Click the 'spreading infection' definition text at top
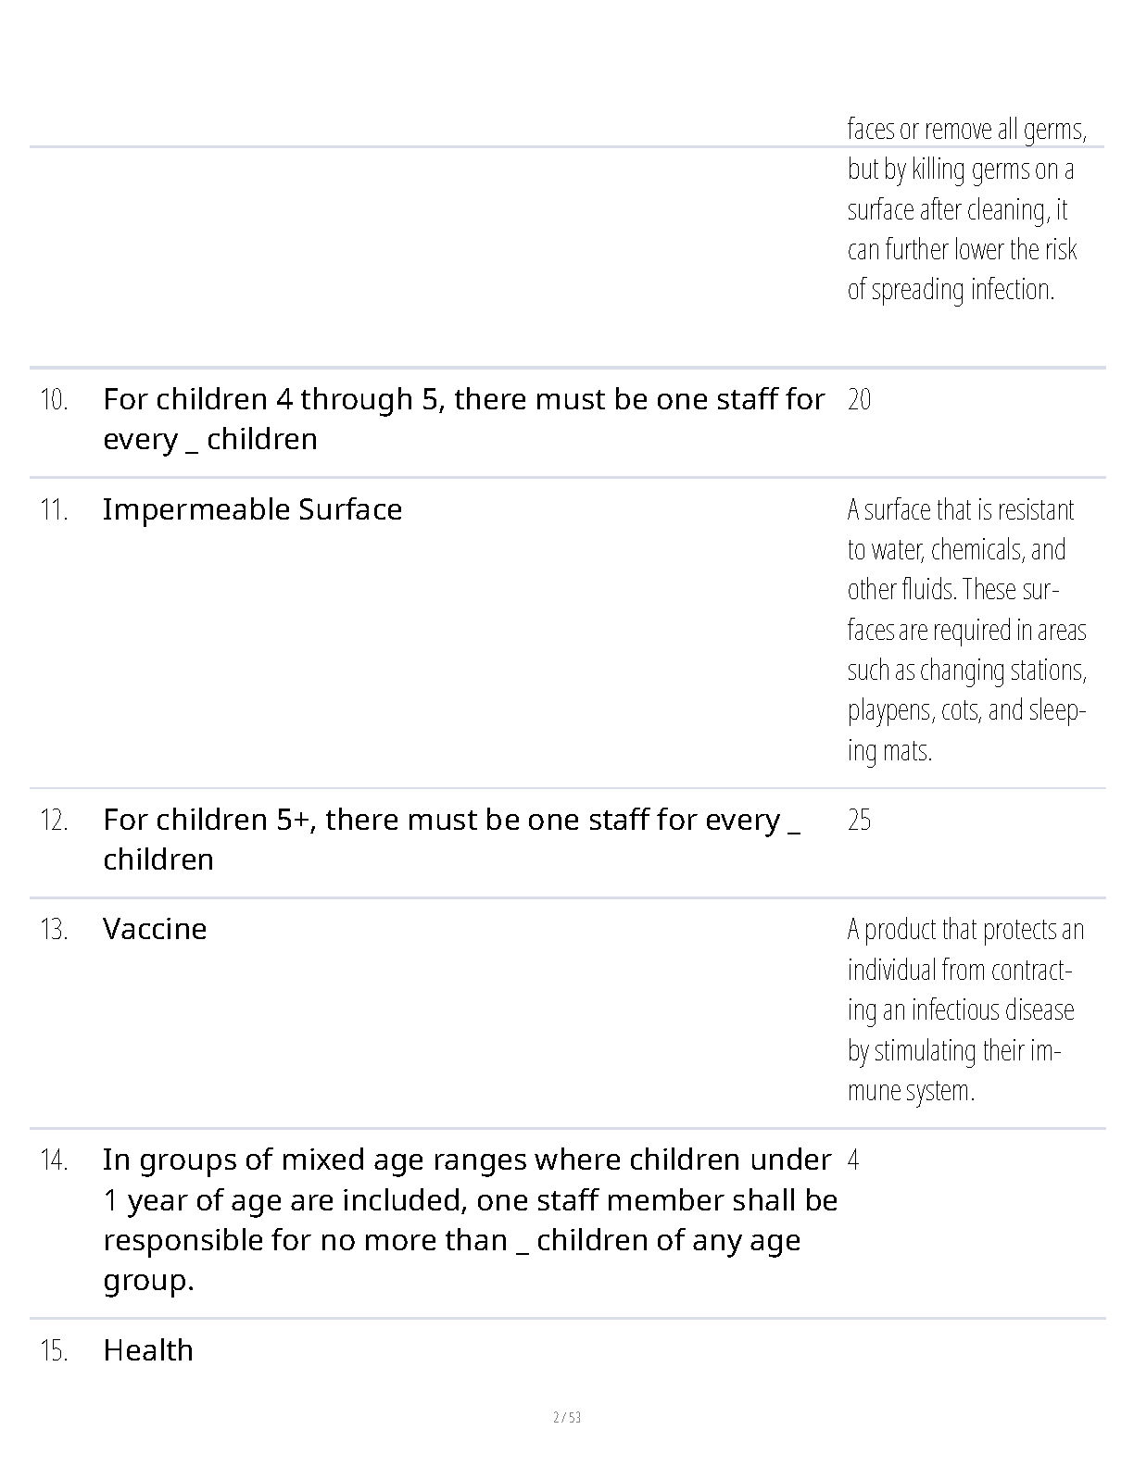Image resolution: width=1134 pixels, height=1467 pixels. pos(966,209)
